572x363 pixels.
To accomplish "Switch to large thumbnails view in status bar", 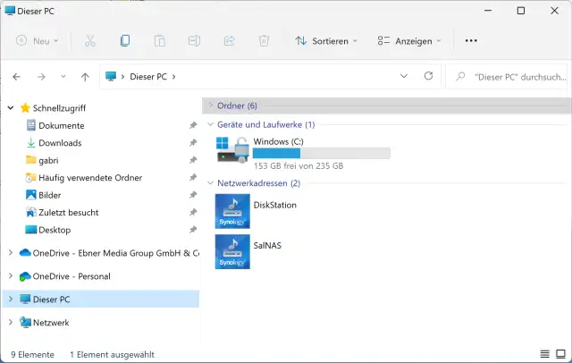I will 562,354.
